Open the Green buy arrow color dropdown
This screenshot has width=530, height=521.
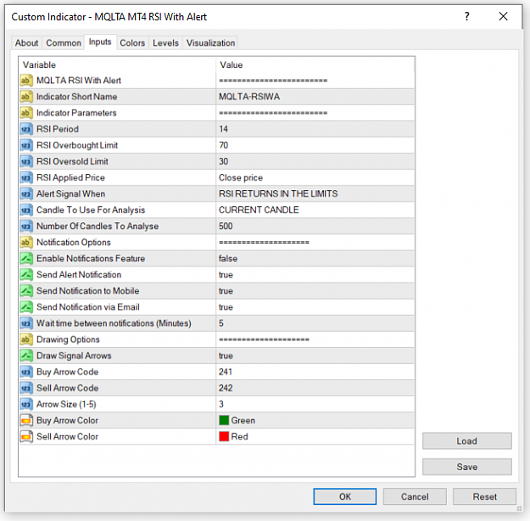click(315, 421)
